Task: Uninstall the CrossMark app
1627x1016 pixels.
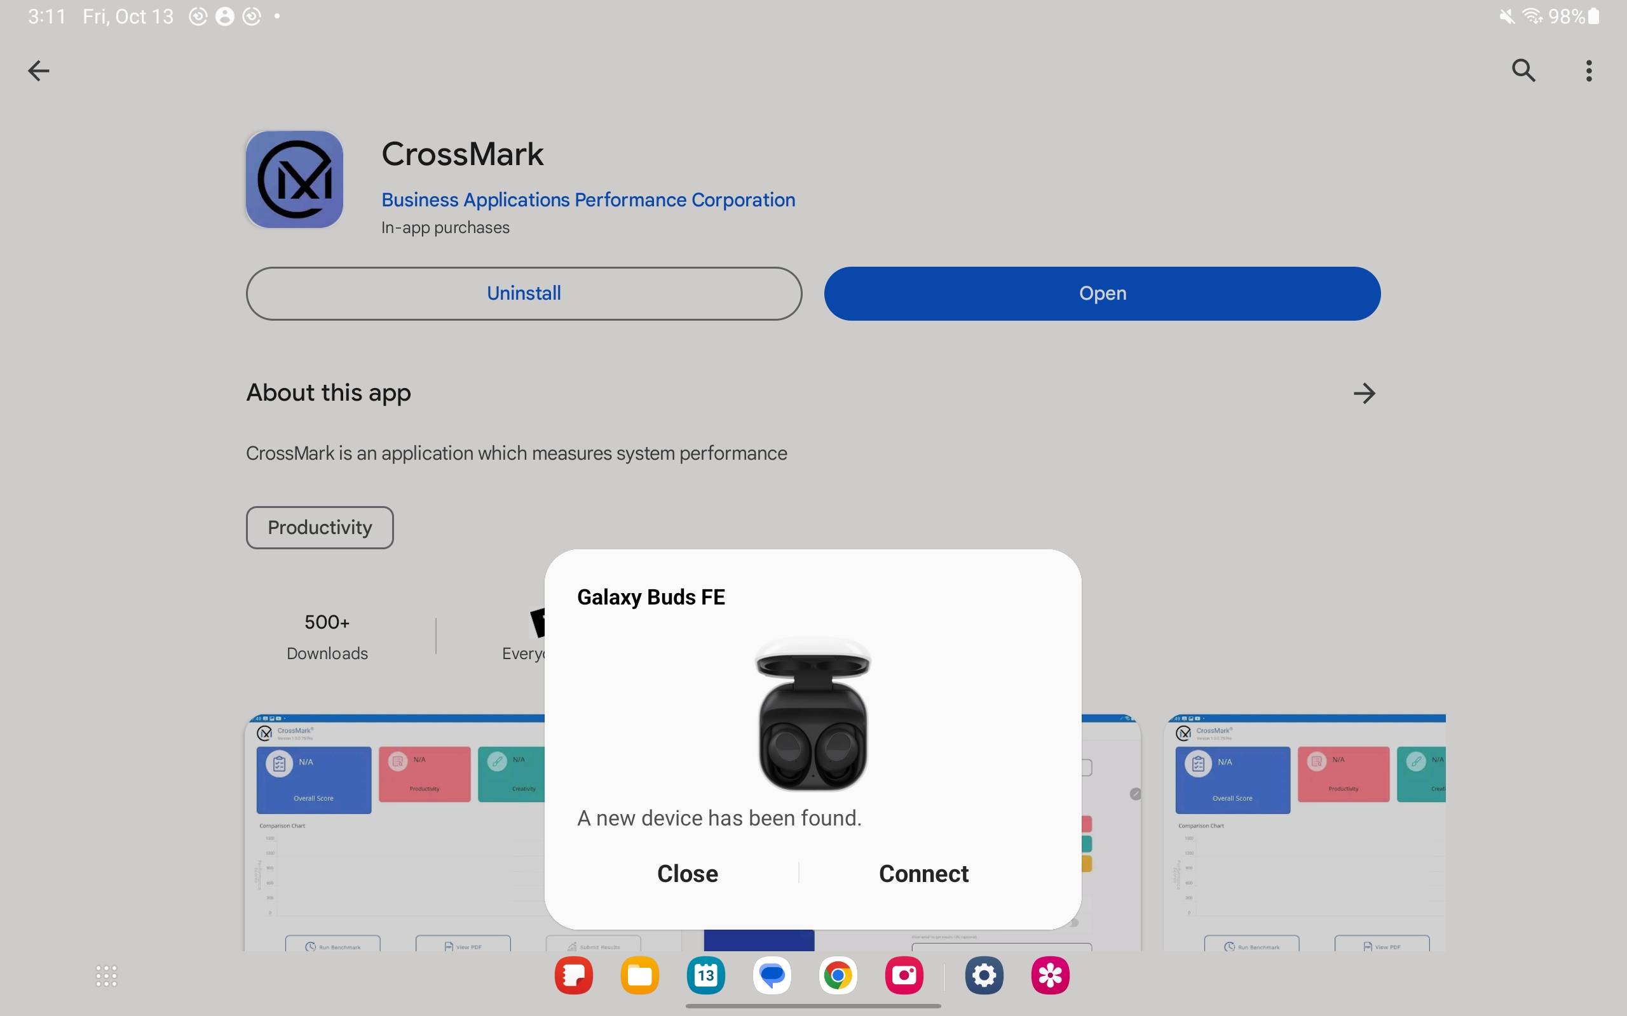Action: [x=524, y=293]
